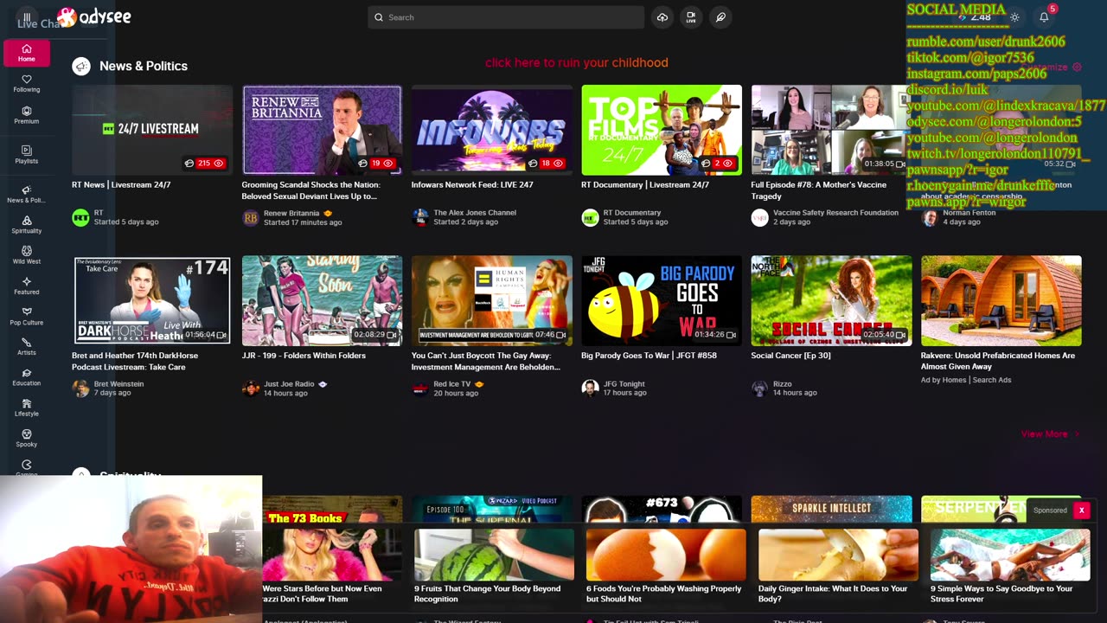The width and height of the screenshot is (1107, 623).
Task: Open Pop Culture sidebar icon
Action: pos(27,316)
